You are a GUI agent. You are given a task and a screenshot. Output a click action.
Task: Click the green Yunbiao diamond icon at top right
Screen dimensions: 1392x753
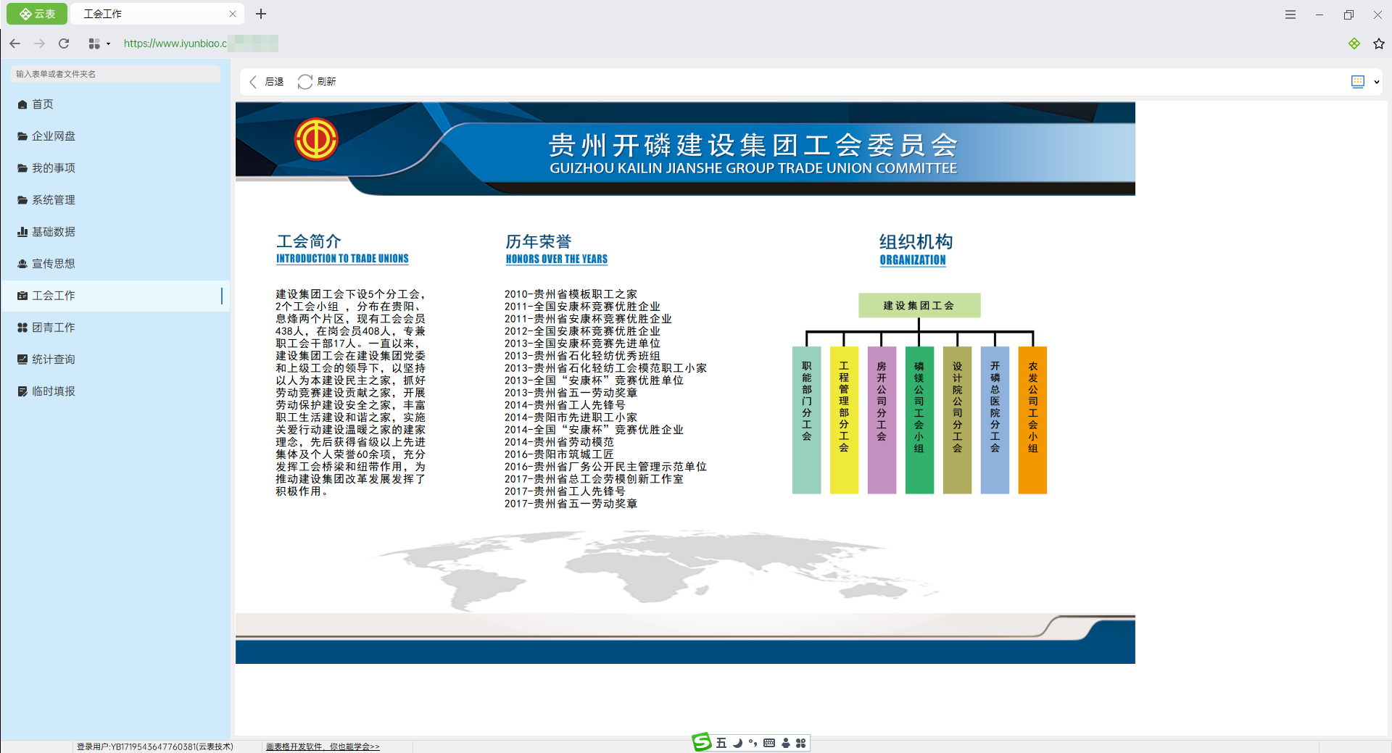tap(1354, 43)
